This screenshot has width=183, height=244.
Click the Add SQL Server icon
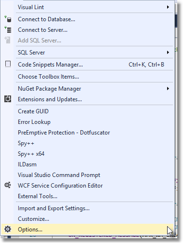(8, 40)
